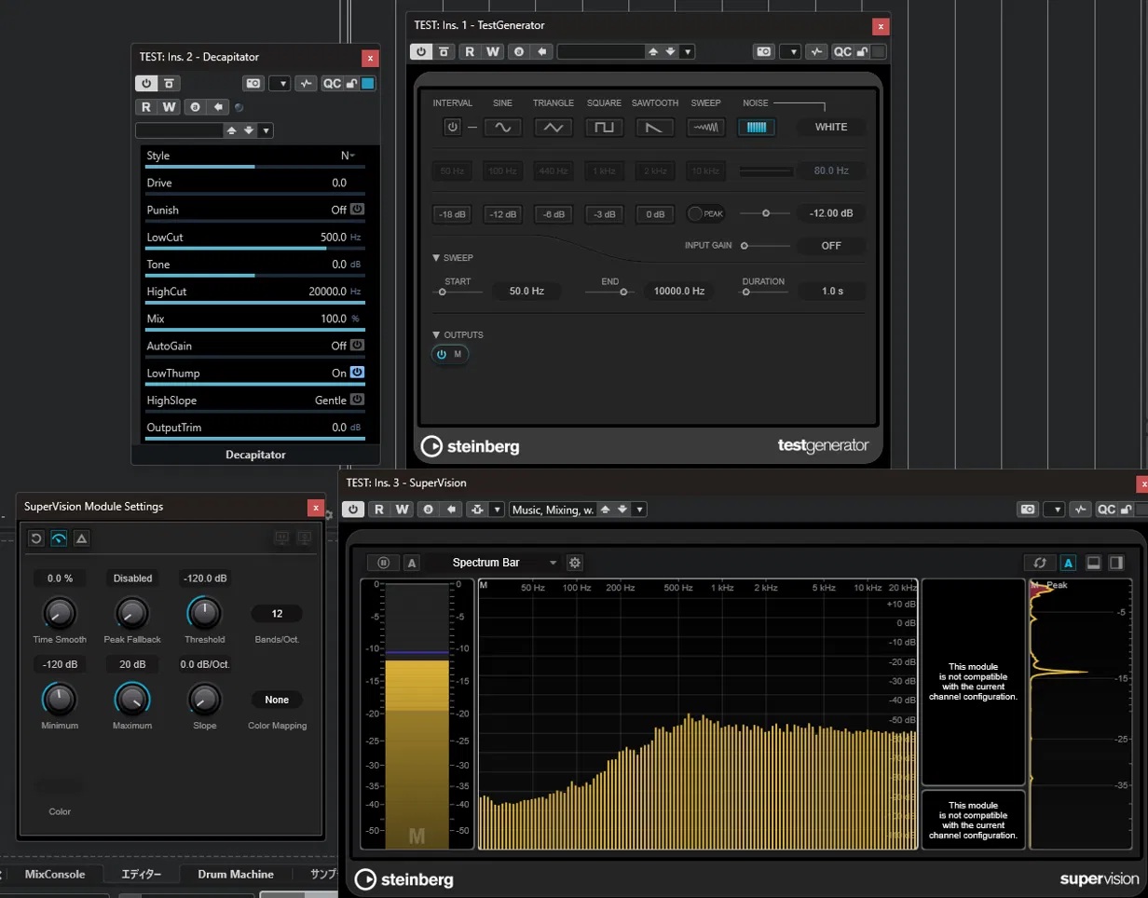Turn off the LowThump switch
Viewport: 1148px width, 898px height.
(x=357, y=373)
